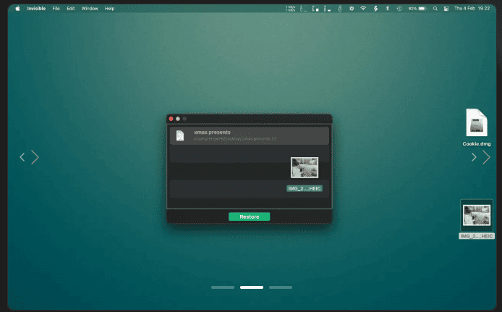This screenshot has height=312, width=502.
Task: Open the Invisible app menu
Action: pyautogui.click(x=36, y=9)
